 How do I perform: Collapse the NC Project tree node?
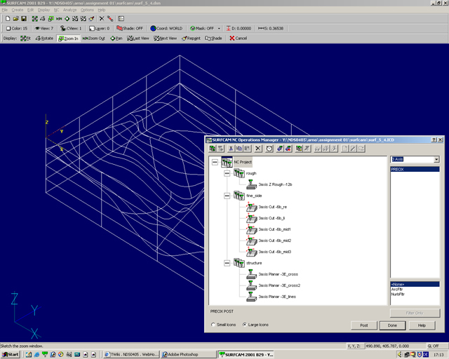click(215, 162)
